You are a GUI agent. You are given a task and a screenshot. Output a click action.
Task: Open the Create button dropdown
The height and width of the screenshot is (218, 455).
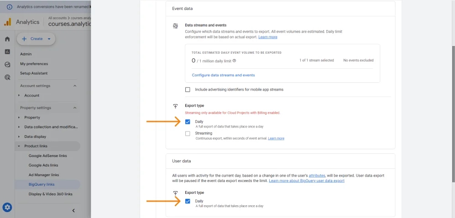pos(36,39)
